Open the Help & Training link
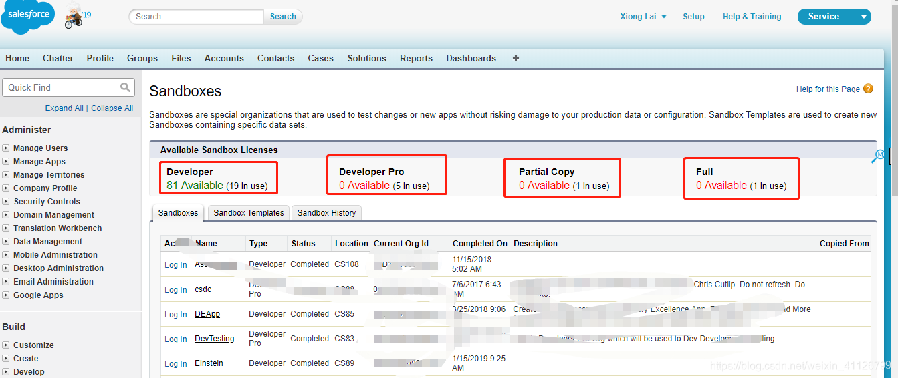Screen dimensions: 898x378 (x=752, y=17)
